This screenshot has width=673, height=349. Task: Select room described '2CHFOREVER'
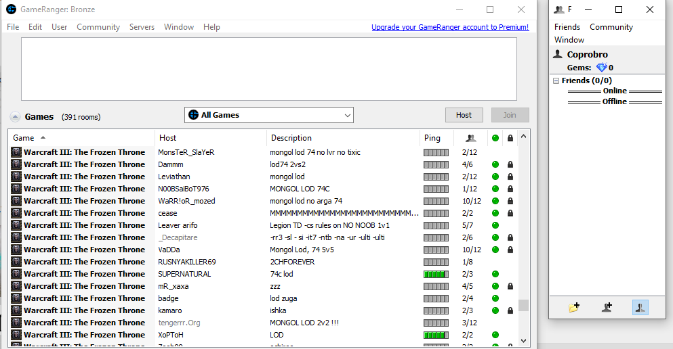pyautogui.click(x=264, y=262)
